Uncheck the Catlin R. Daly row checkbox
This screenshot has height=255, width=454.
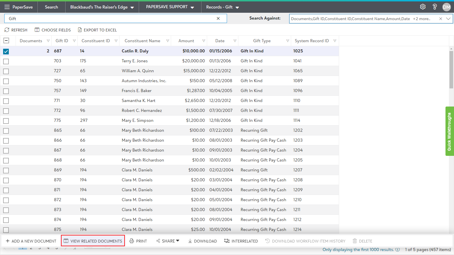6,51
